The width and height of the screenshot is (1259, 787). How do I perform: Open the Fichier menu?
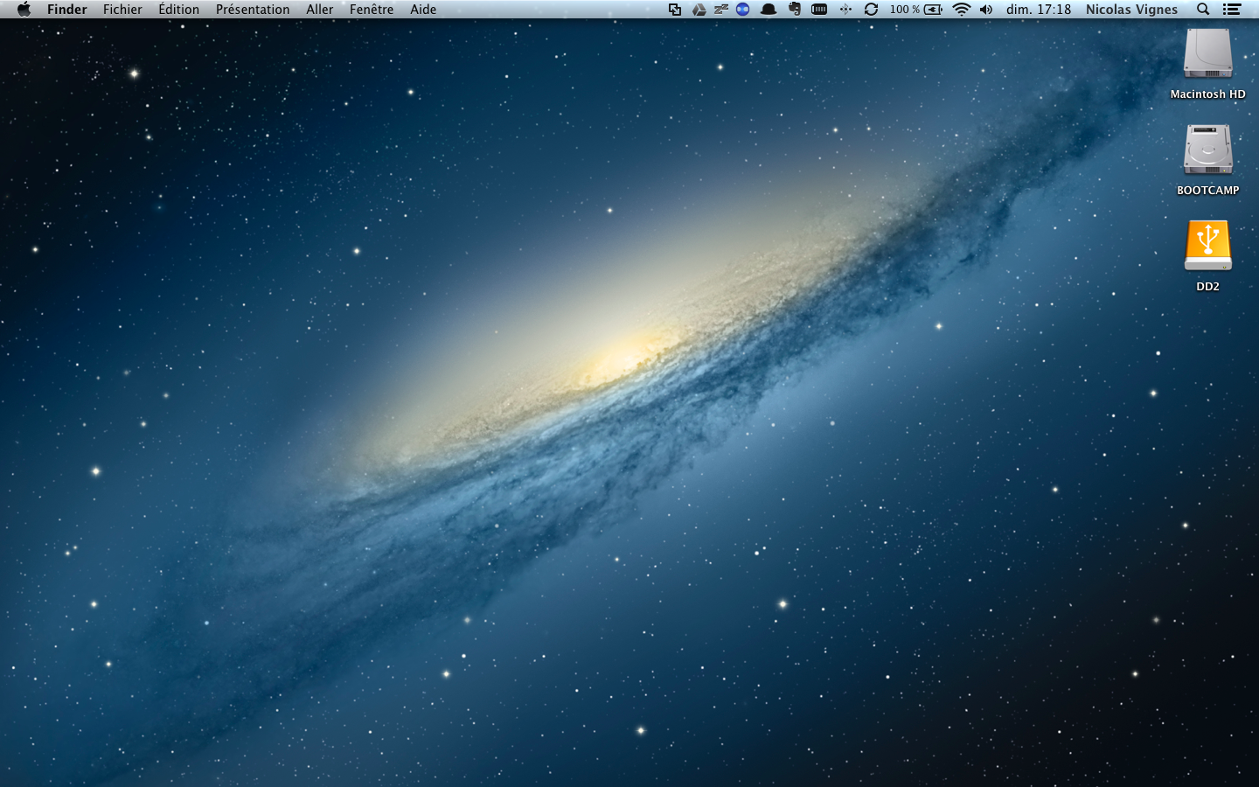point(122,10)
